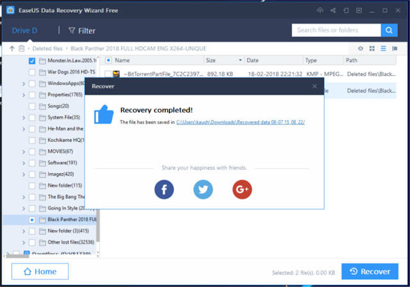Click the Black Panther folder icon
410x287 pixels.
point(42,220)
